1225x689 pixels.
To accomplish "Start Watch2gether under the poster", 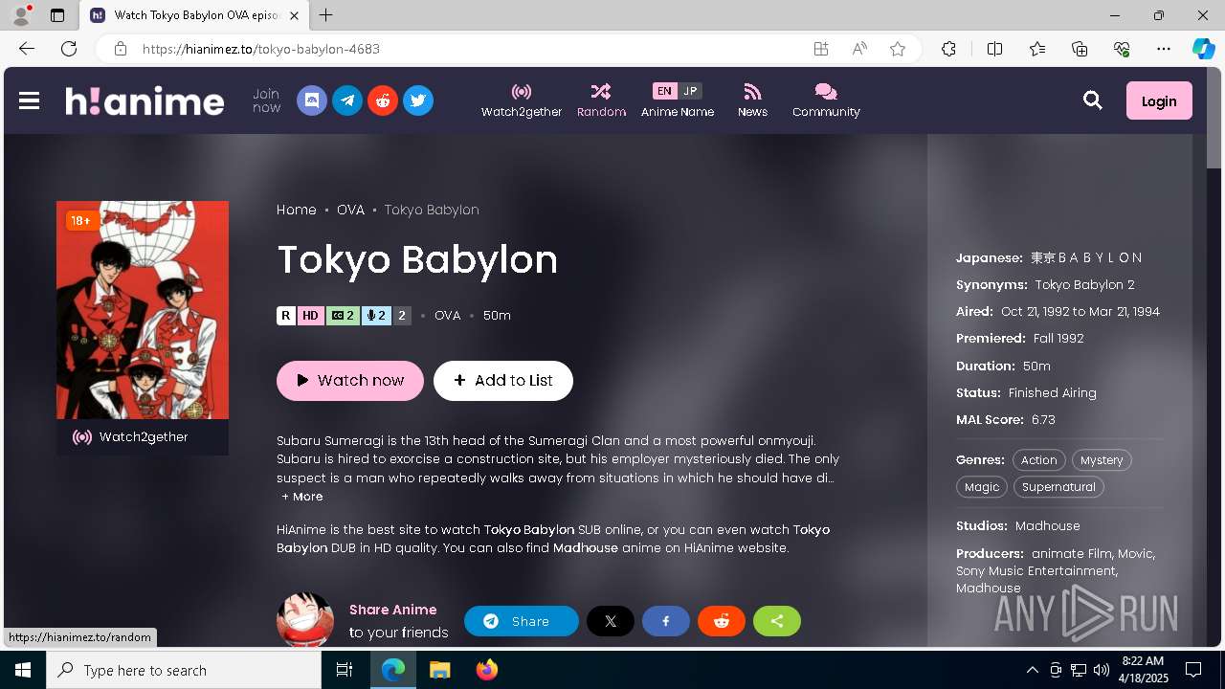I will click(143, 437).
